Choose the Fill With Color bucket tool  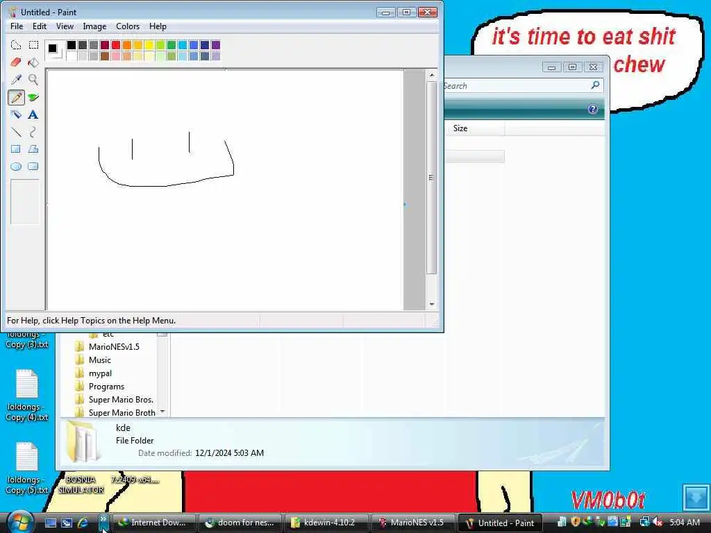point(33,62)
